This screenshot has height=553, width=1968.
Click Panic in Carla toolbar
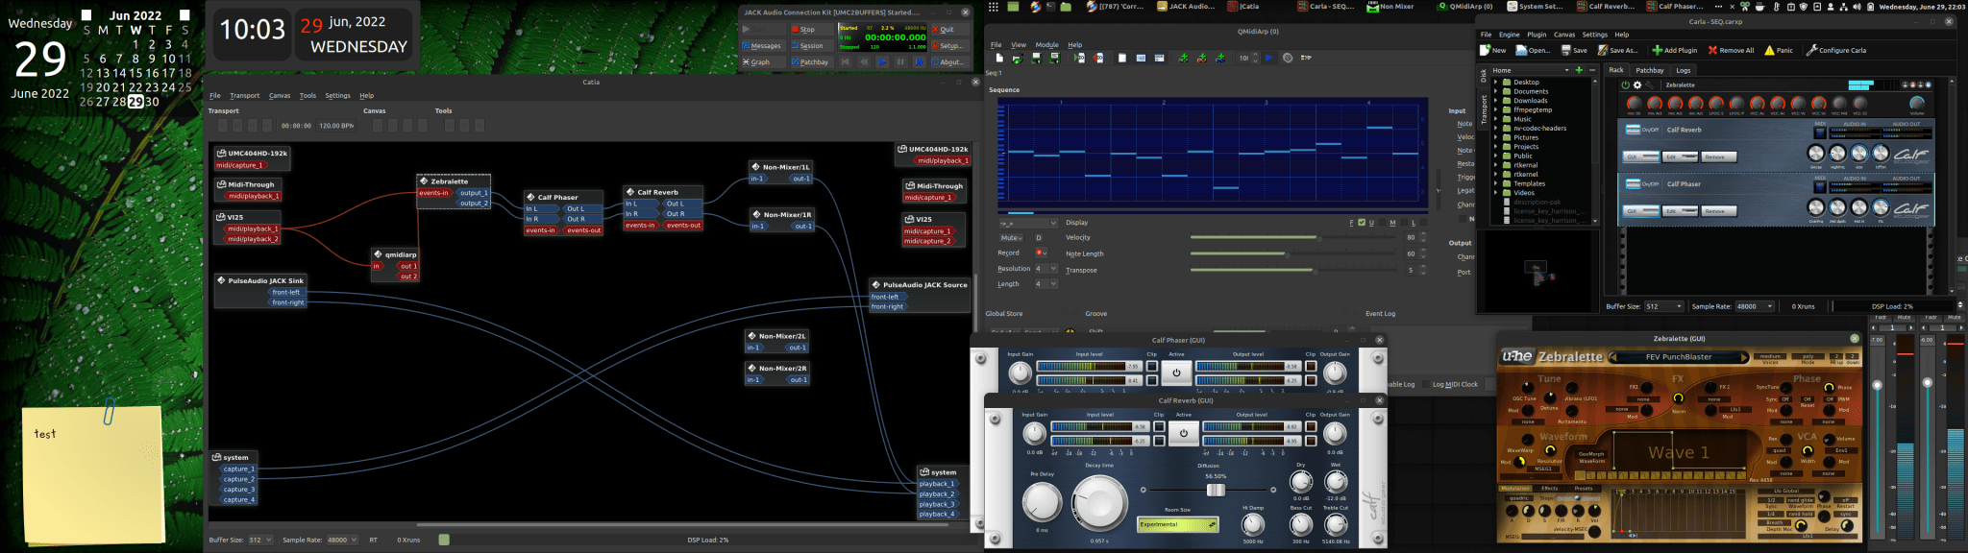click(1779, 50)
